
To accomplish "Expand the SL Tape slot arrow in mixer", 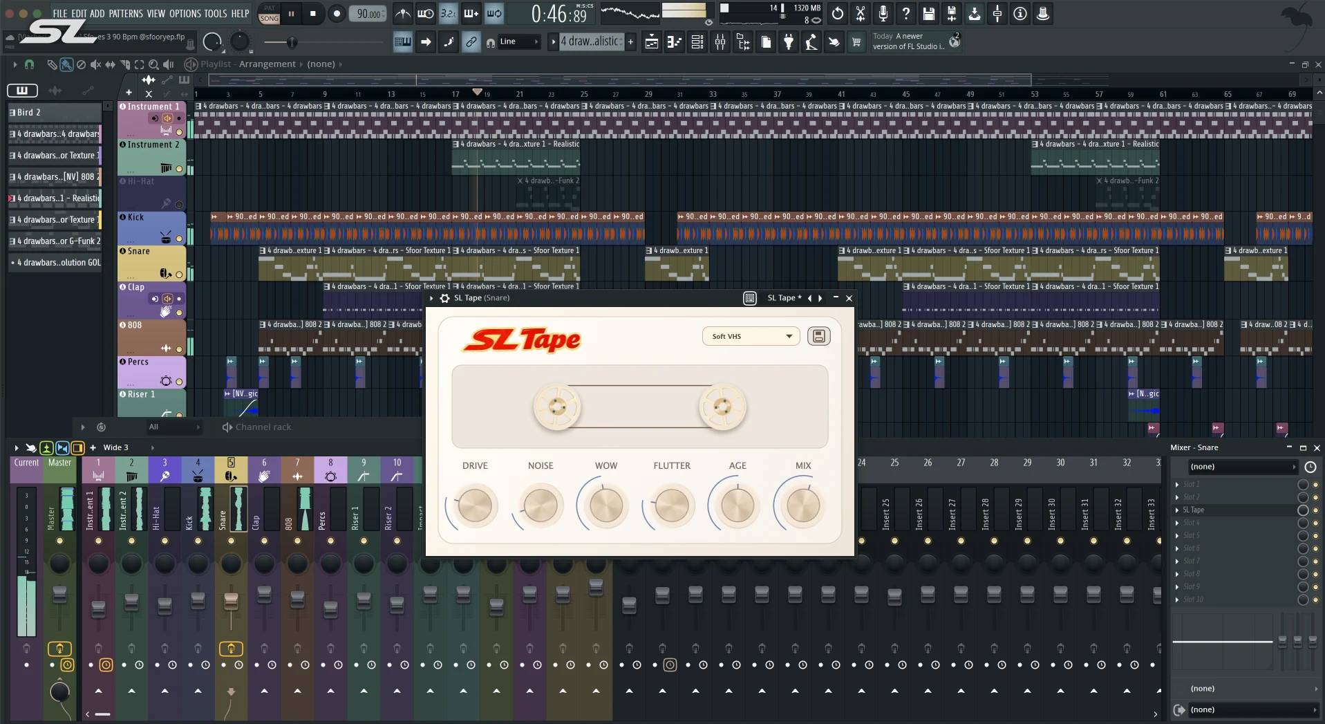I will click(1177, 510).
